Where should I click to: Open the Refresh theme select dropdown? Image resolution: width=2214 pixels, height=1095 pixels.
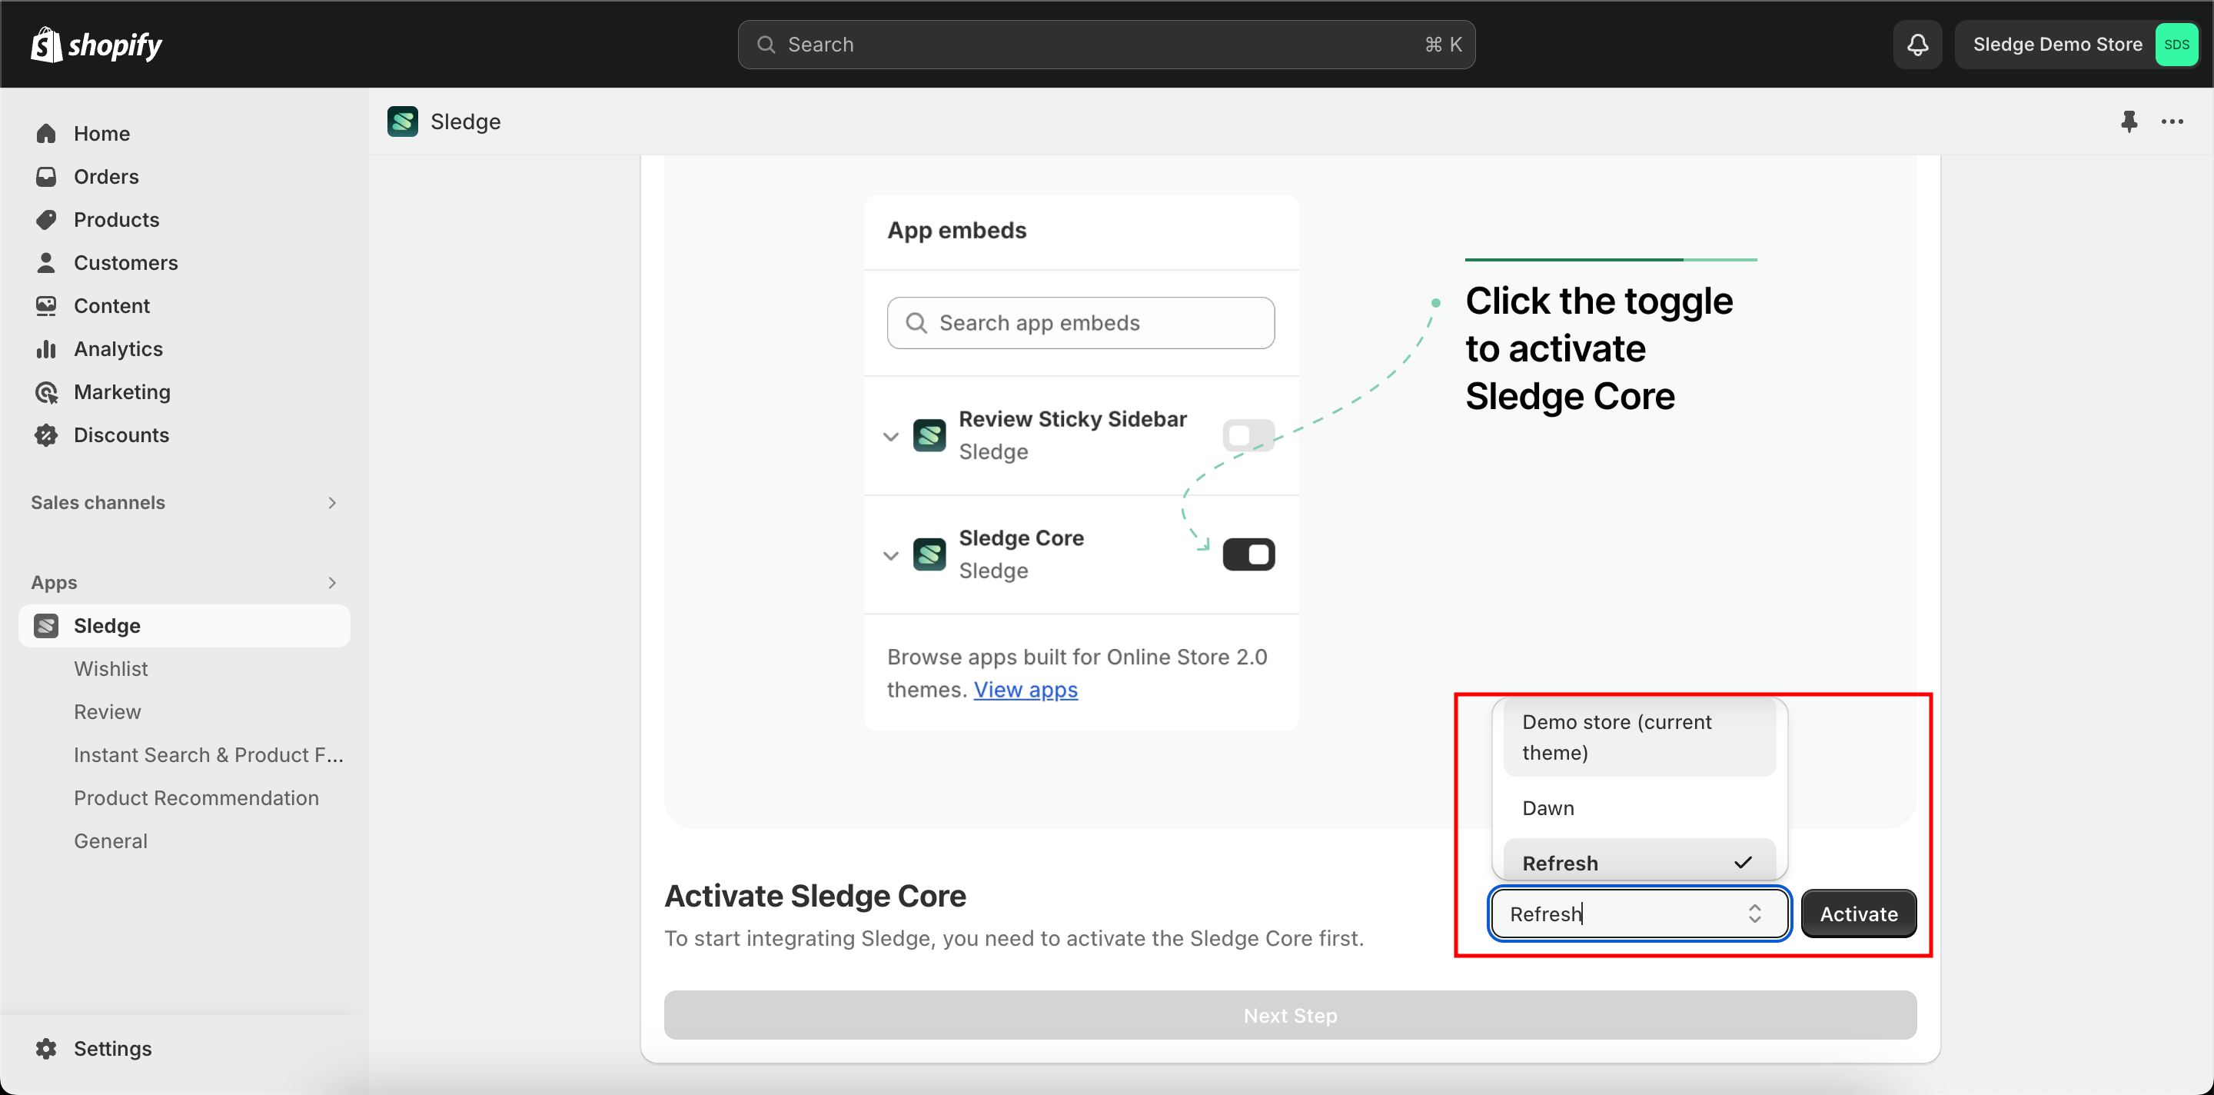click(1638, 914)
